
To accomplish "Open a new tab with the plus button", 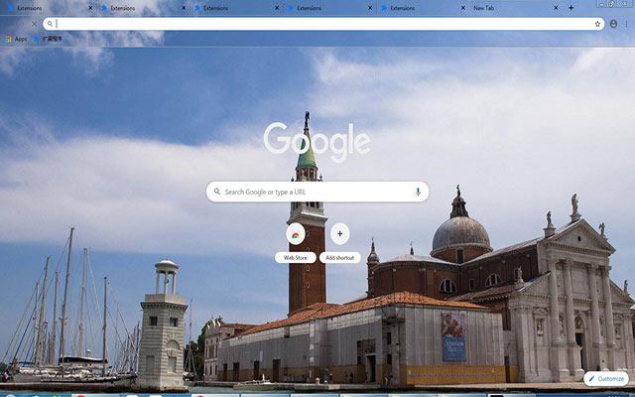I will 571,8.
